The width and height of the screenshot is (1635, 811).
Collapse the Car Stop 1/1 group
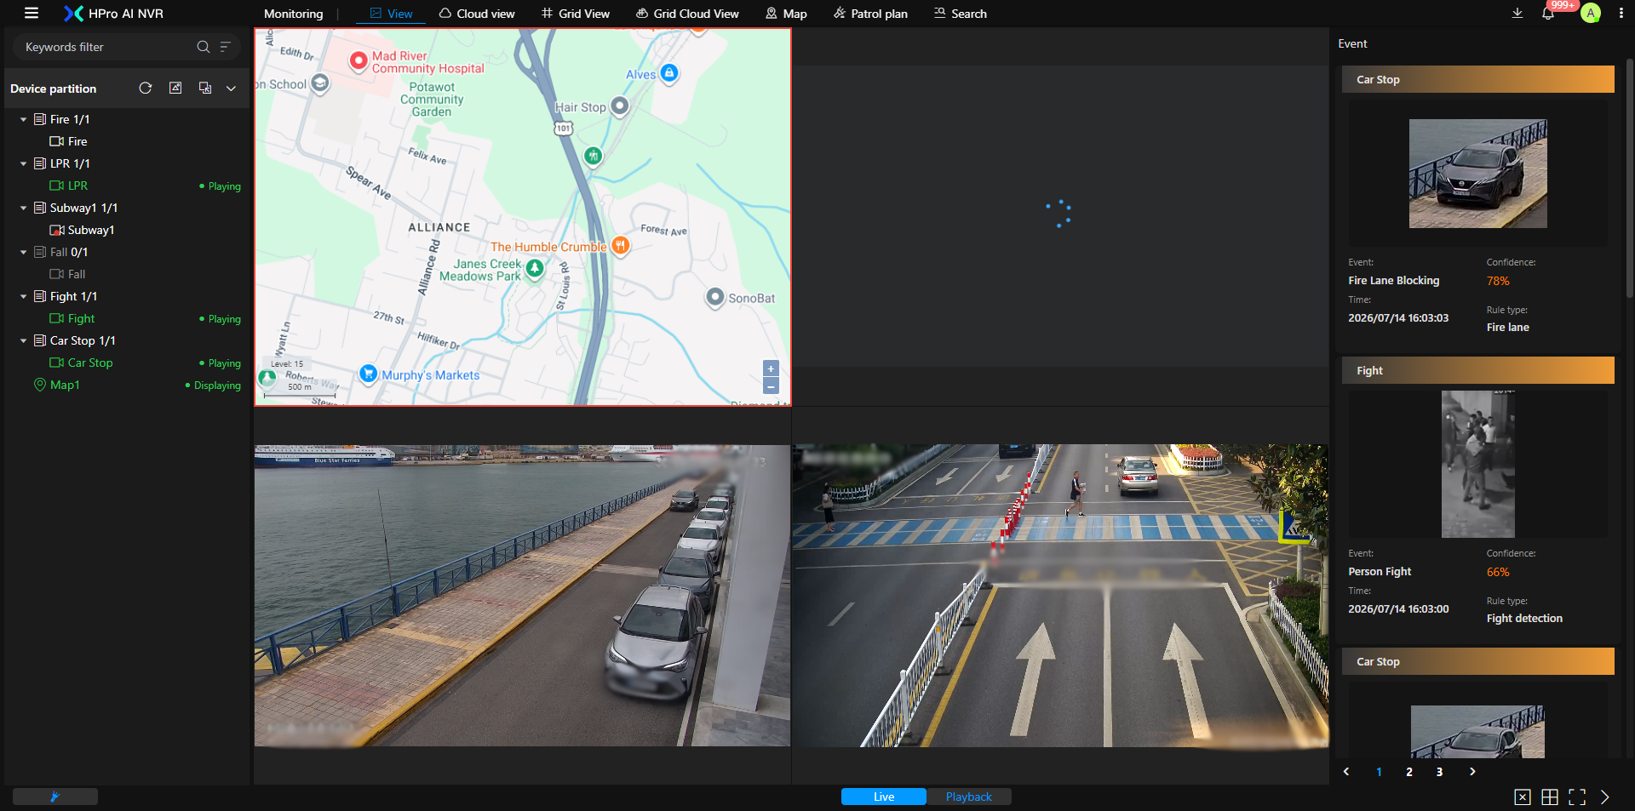(24, 340)
